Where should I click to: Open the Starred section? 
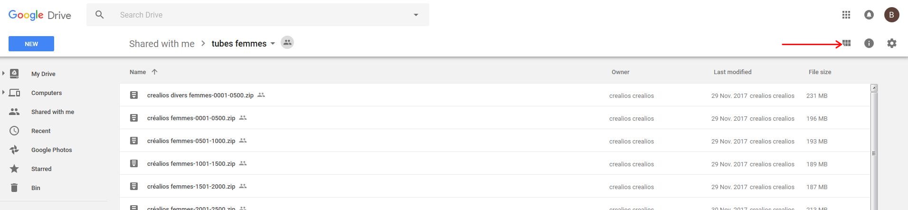pyautogui.click(x=41, y=169)
